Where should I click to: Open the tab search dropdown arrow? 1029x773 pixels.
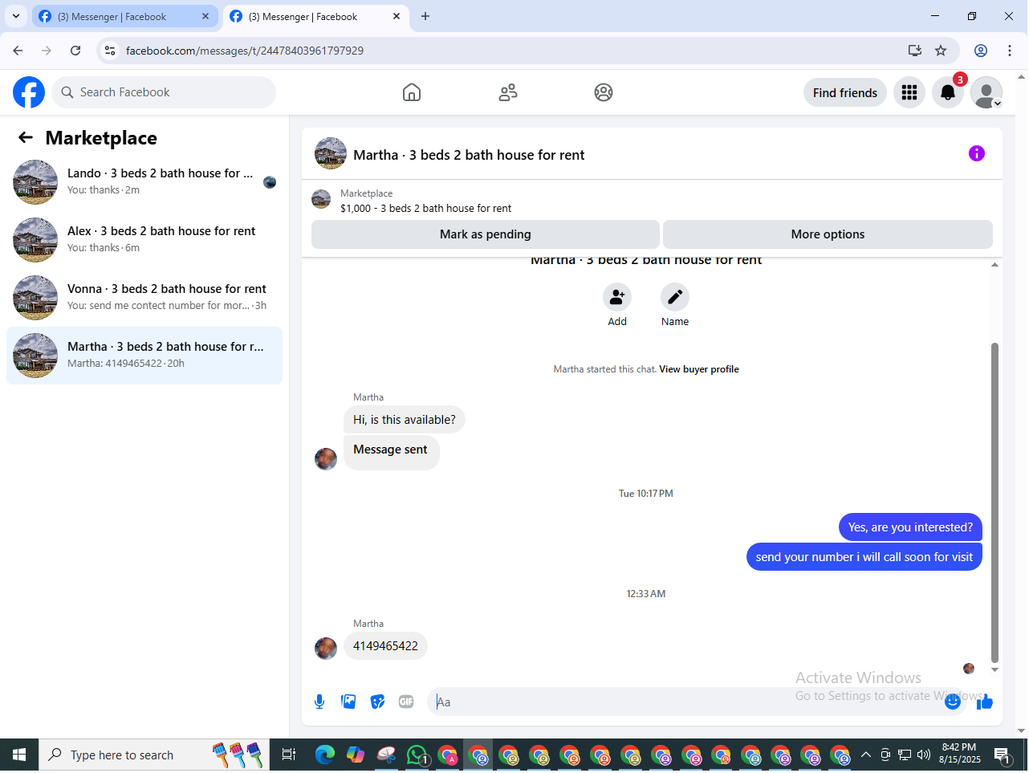tap(15, 16)
